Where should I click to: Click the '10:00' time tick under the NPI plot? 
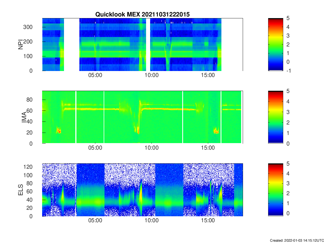coord(151,75)
